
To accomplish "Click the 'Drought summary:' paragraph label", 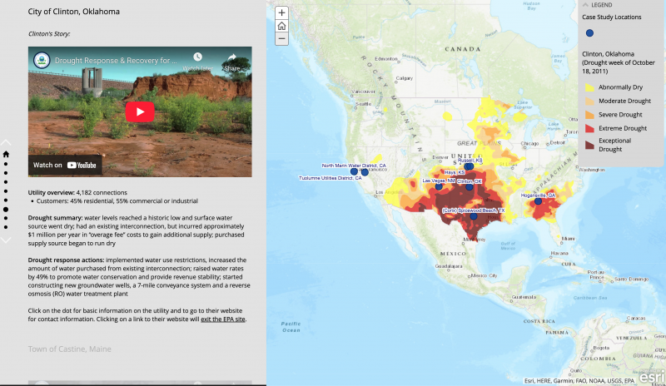I will (56, 217).
